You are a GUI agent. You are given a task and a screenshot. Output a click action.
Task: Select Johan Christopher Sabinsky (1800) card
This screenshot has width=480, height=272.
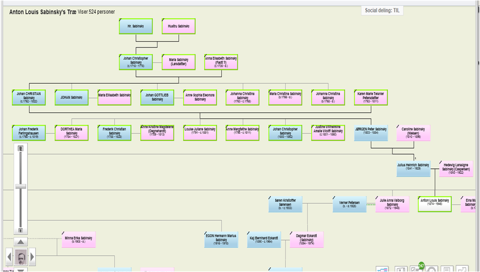click(x=285, y=133)
